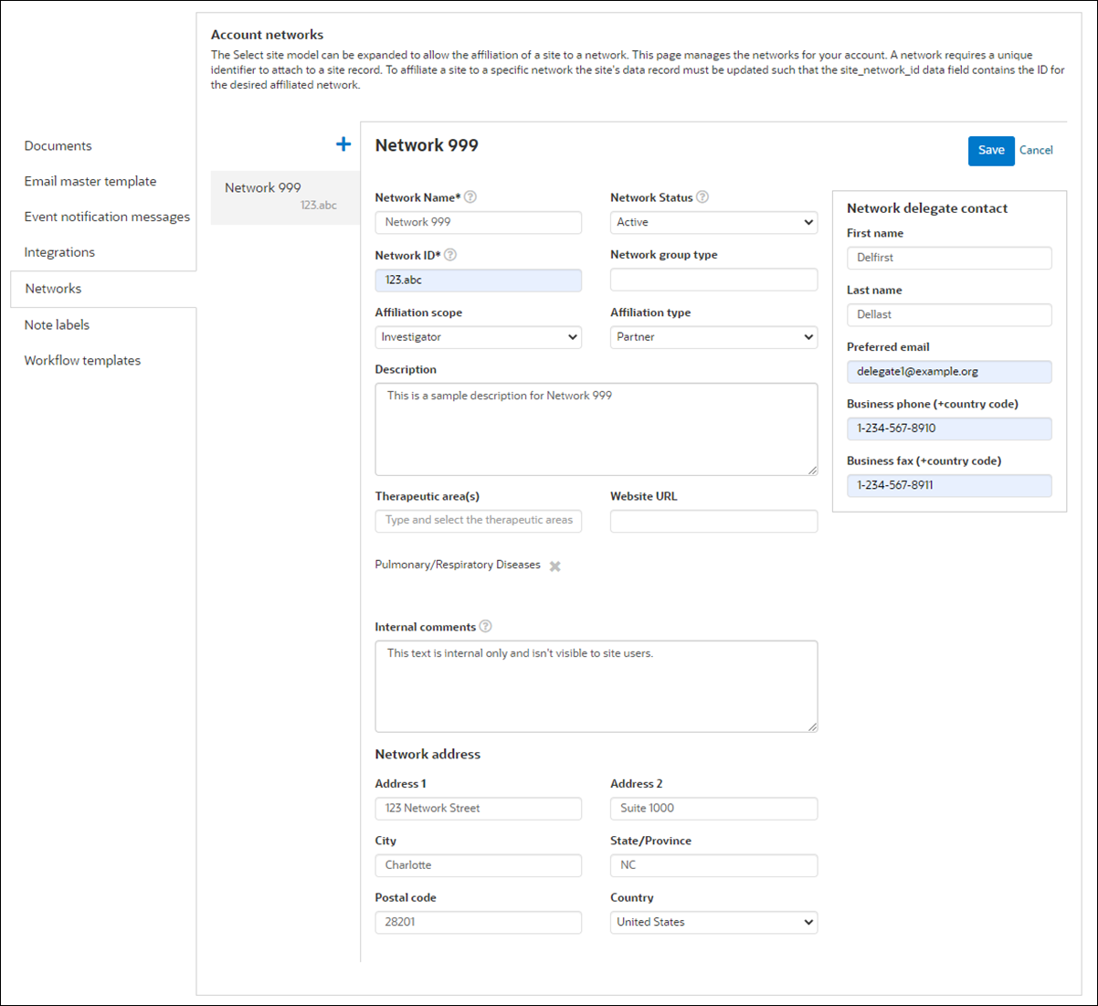Edit the City field
The width and height of the screenshot is (1098, 1006).
[x=479, y=865]
